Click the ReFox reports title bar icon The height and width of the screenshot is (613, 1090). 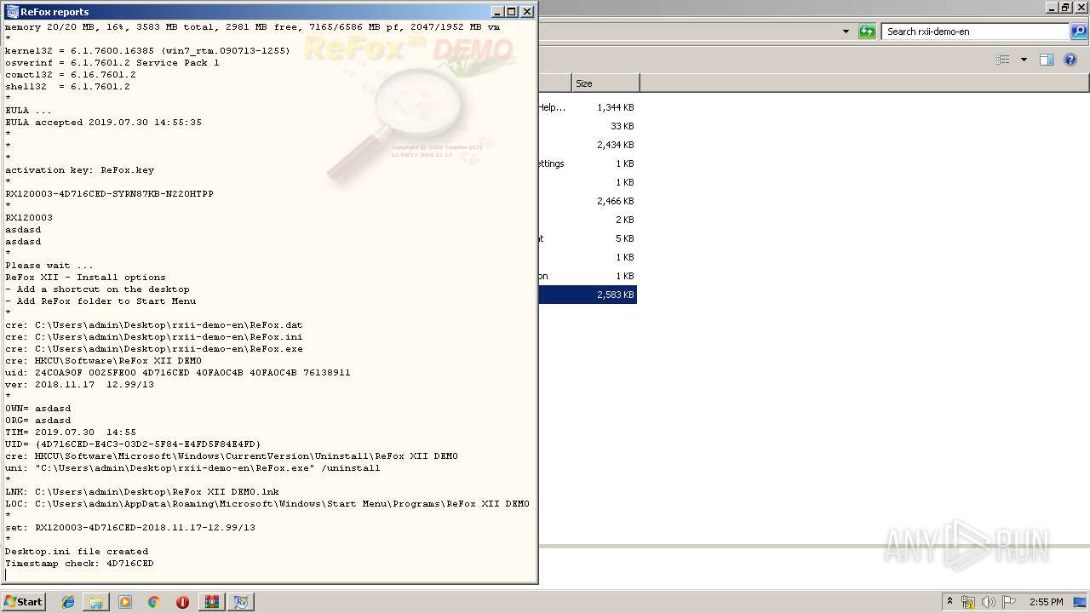pos(12,12)
